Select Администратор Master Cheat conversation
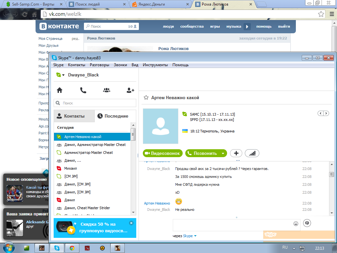This screenshot has width=337, height=253. pos(92,153)
